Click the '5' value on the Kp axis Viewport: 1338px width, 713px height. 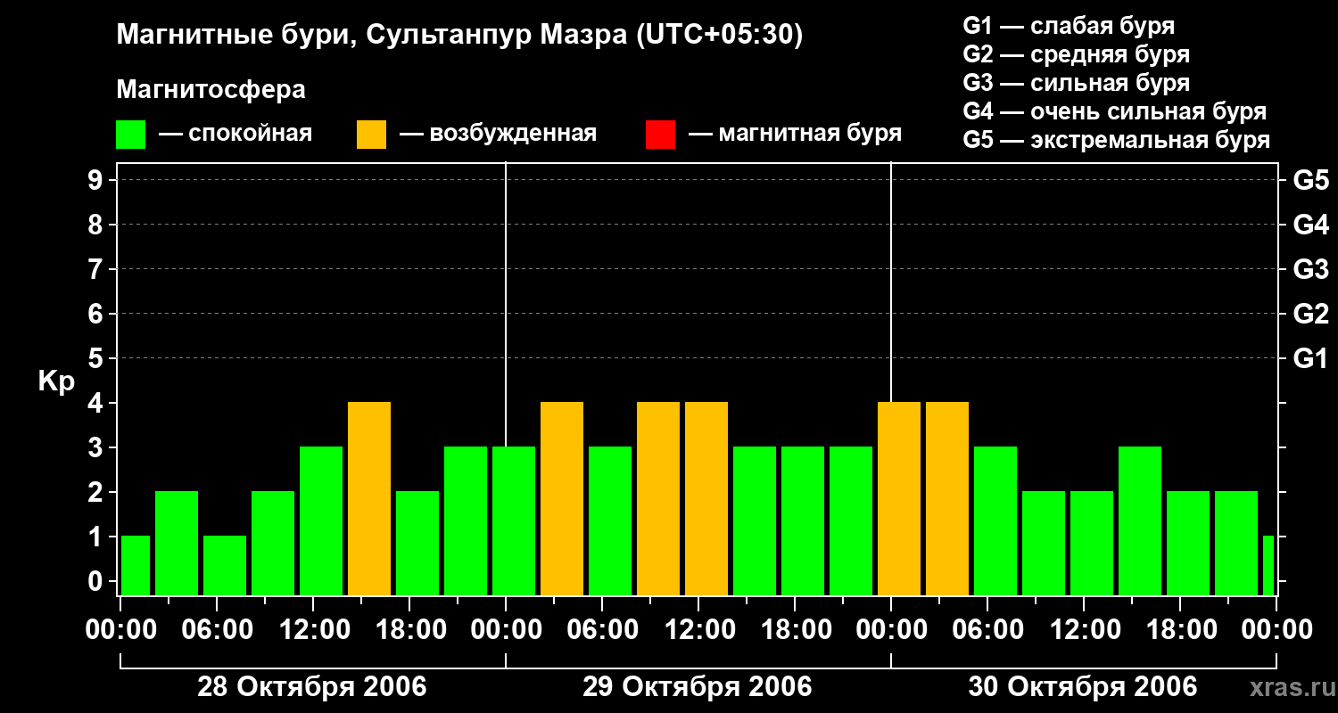(x=97, y=358)
